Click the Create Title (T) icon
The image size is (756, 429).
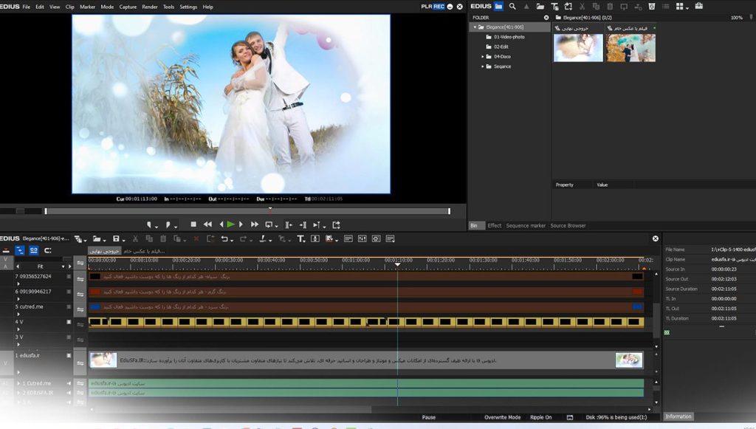click(300, 238)
